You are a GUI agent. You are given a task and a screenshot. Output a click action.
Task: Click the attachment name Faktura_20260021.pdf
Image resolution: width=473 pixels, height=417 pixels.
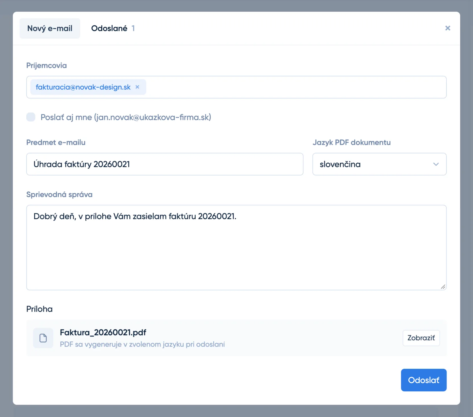tap(103, 332)
